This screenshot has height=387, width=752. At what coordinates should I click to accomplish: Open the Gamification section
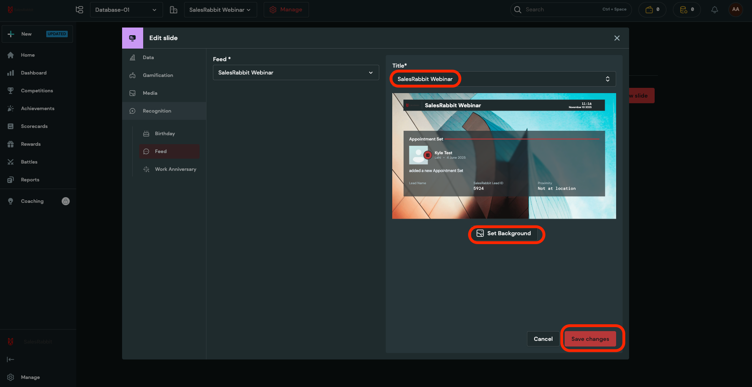coord(158,75)
